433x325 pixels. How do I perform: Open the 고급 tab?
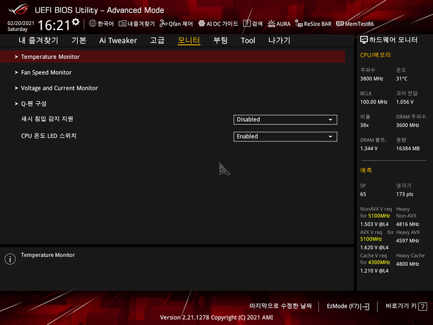[157, 40]
